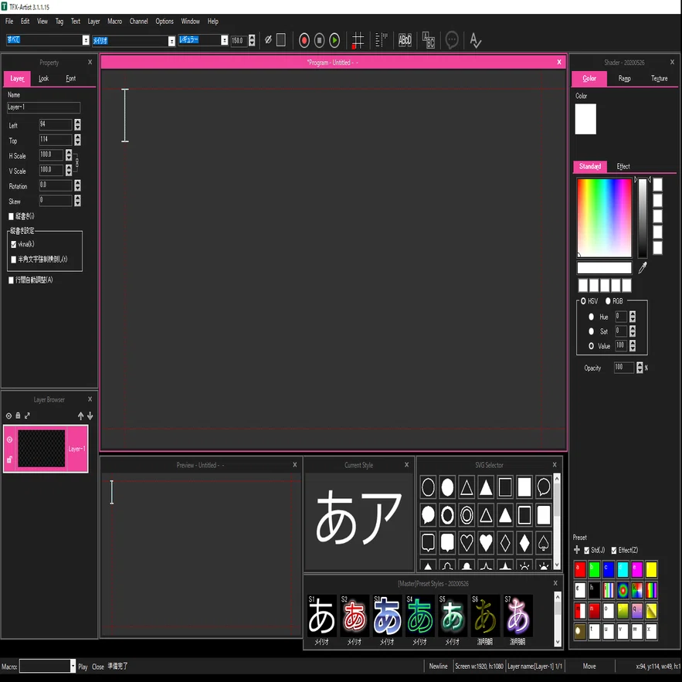Switch to the Effect tab in Shader
The height and width of the screenshot is (682, 682).
[623, 167]
